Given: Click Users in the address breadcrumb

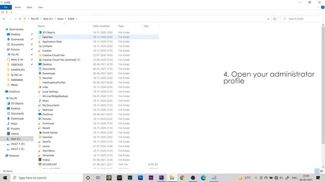Looking at the screenshot, I should pyautogui.click(x=60, y=19).
